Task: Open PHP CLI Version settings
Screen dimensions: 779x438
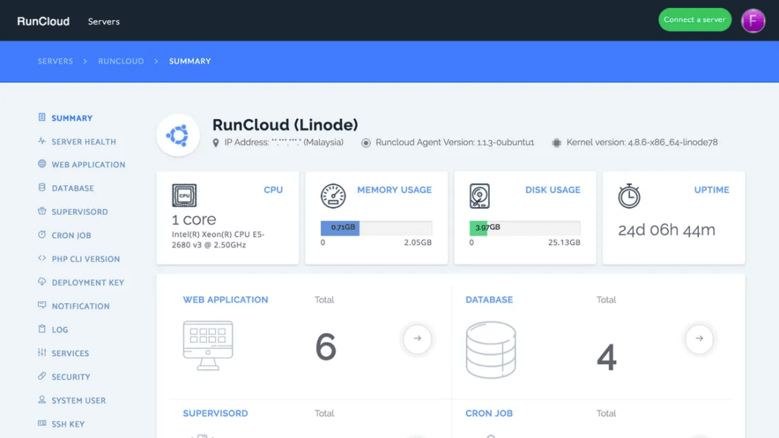Action: 85,259
